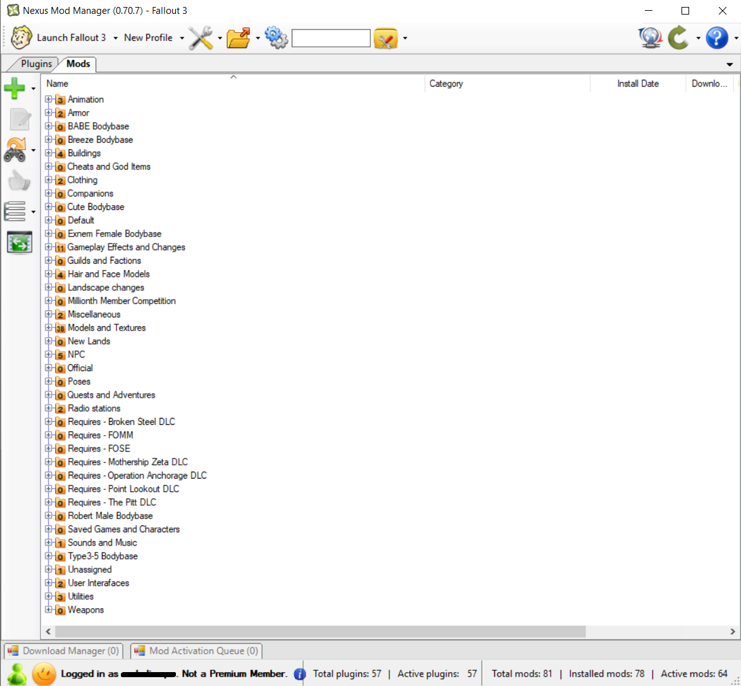Viewport: 741px width, 686px height.
Task: Open the Help icon dropdown arrow
Action: [736, 38]
